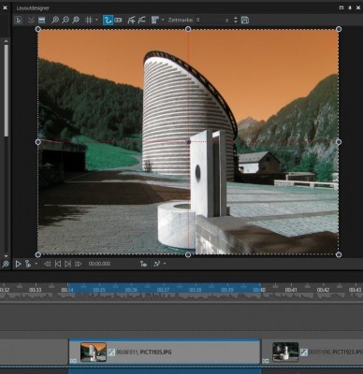Click the add motion path point icon
The height and width of the screenshot is (374, 363).
coord(131,21)
